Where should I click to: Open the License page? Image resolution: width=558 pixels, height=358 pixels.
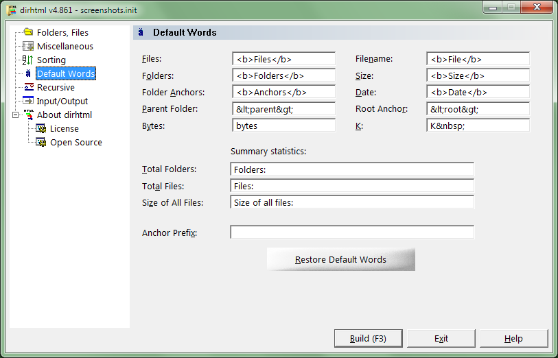coord(65,128)
